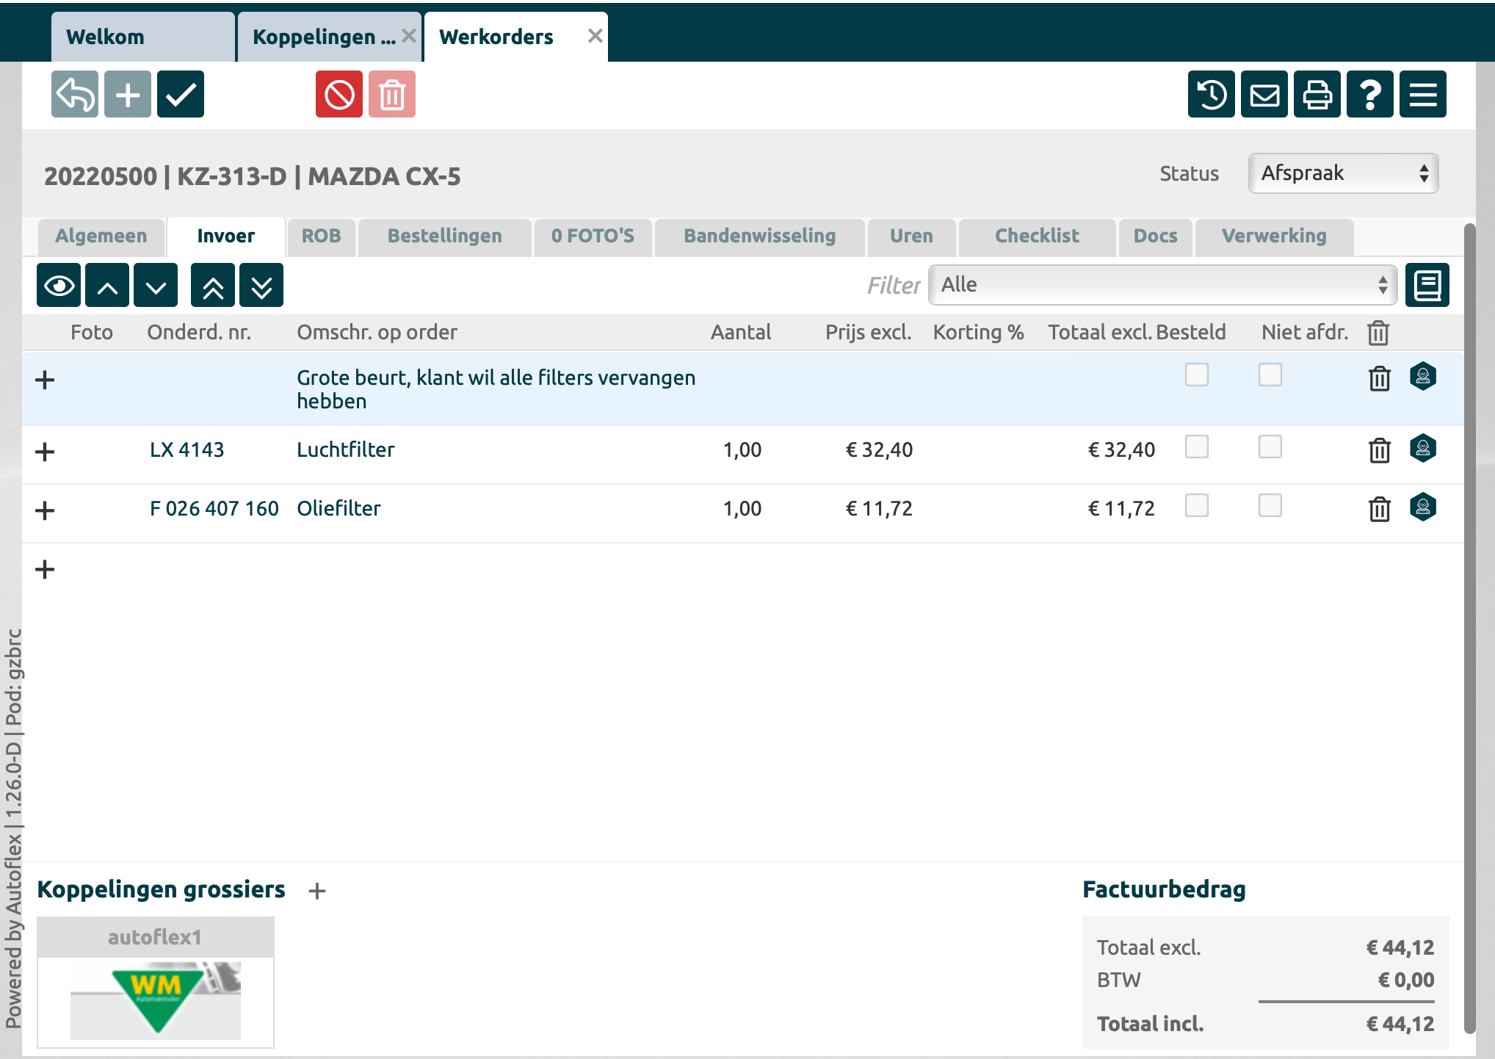Click the checkmark save icon
Image resolution: width=1495 pixels, height=1059 pixels.
pos(180,95)
